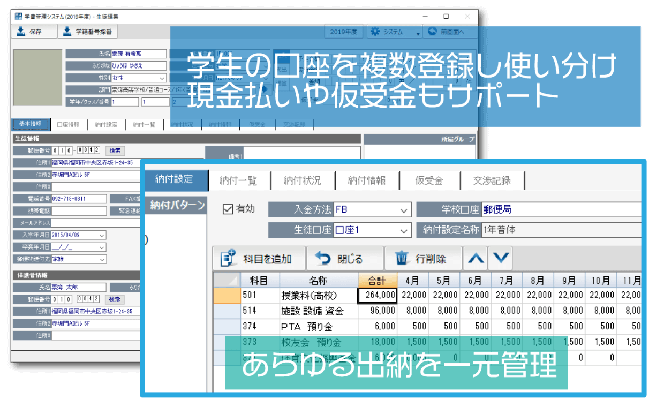Move row down with the down arrow
Screen dimensions: 664x407
(x=501, y=258)
